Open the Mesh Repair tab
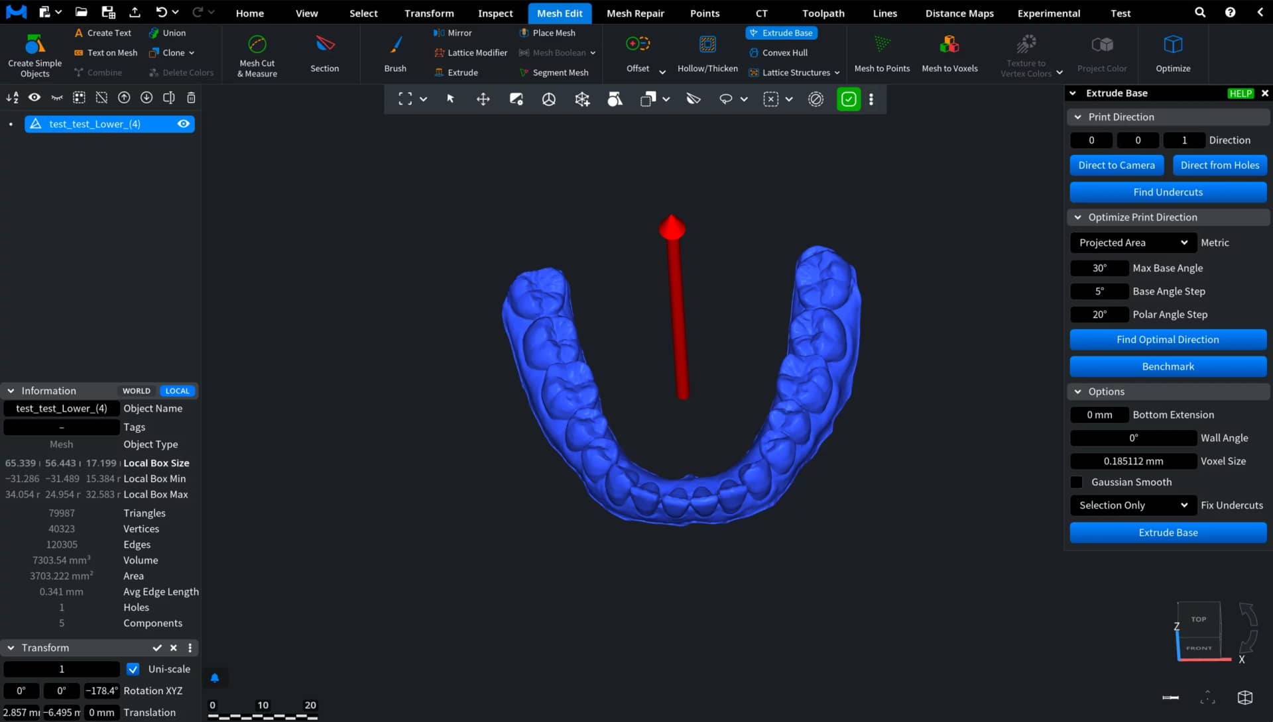 coord(635,13)
